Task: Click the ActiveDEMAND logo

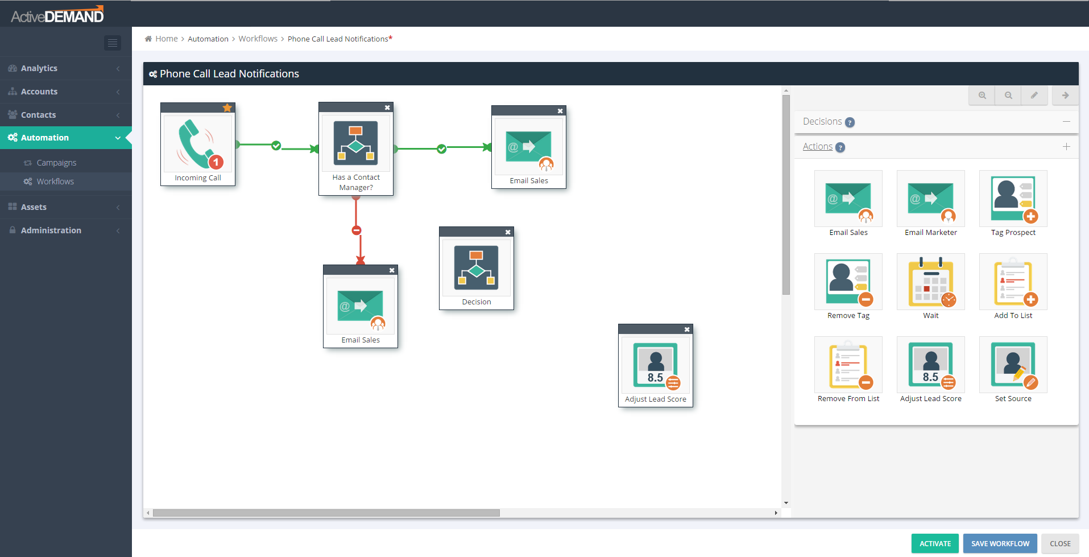Action: [57, 15]
